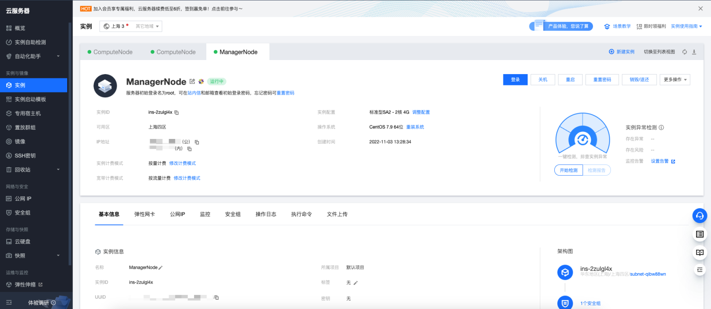Open the 上海 3 region dropdown
The width and height of the screenshot is (711, 309).
pyautogui.click(x=131, y=26)
